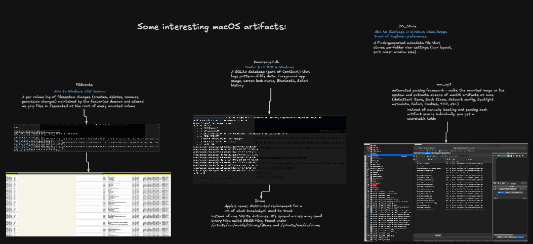Select the 'A SQLite database (part of CoreDuet)' paragraph
The image size is (533, 244).
coord(271,79)
